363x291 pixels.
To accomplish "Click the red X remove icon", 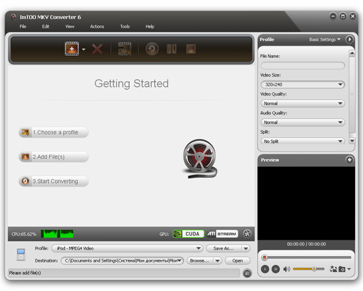I will (x=97, y=49).
